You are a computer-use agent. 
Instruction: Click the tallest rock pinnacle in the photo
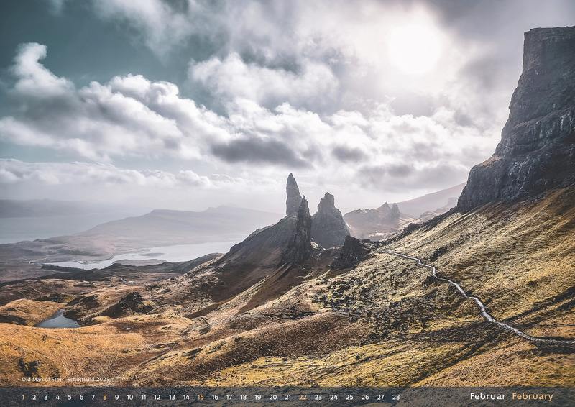(293, 194)
